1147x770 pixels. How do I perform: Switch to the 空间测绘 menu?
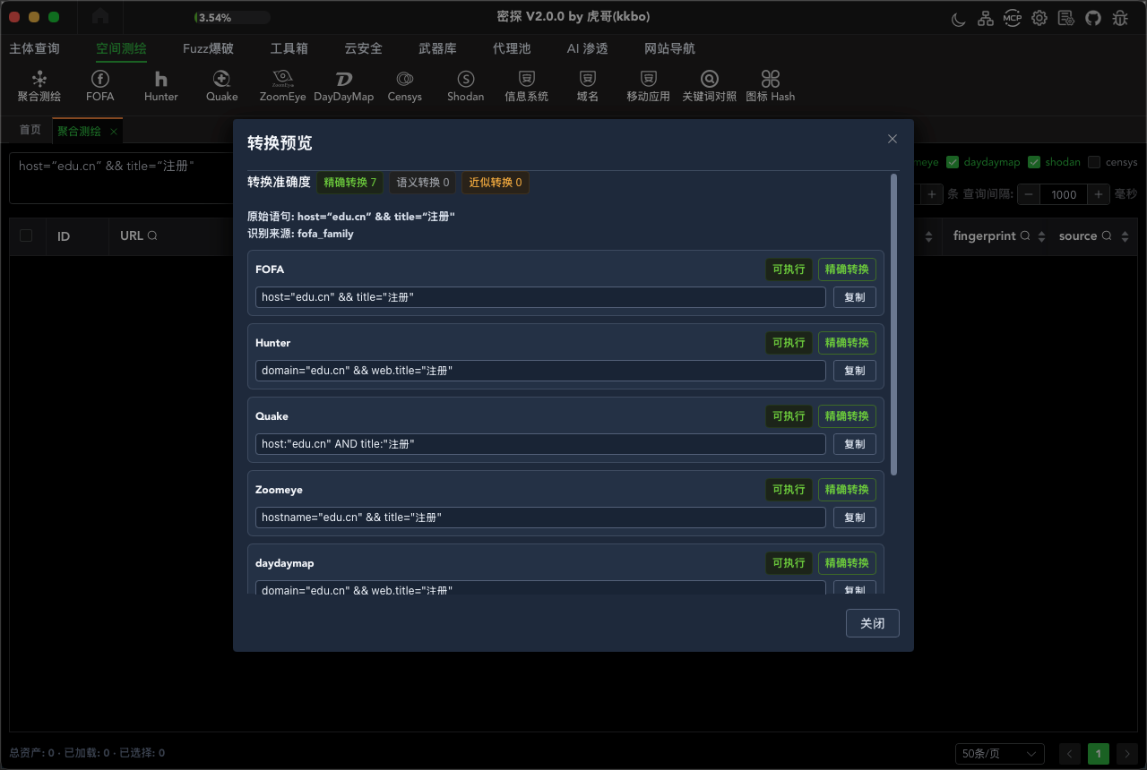pyautogui.click(x=121, y=48)
